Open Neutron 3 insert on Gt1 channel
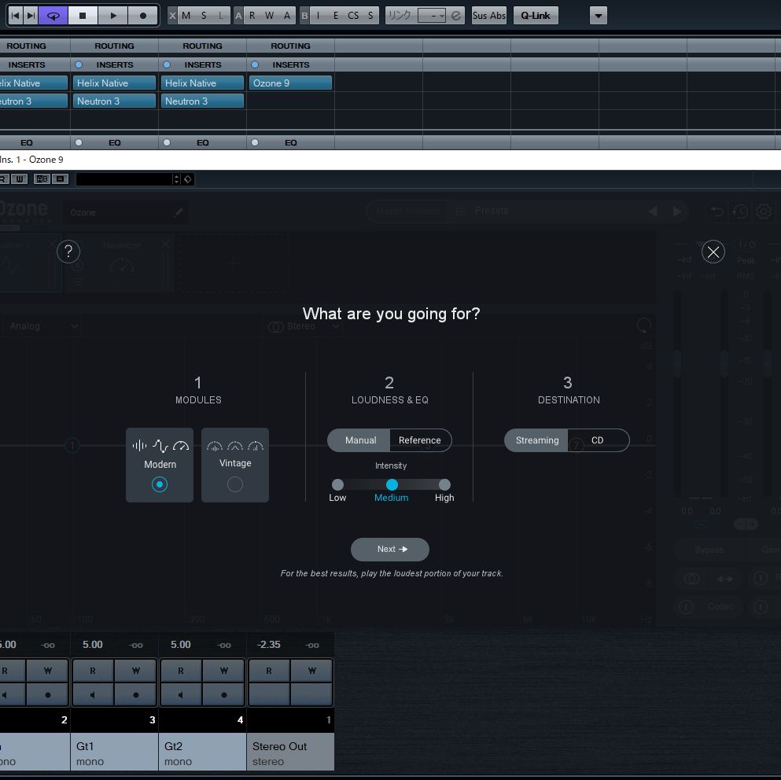The image size is (781, 780). tap(114, 101)
